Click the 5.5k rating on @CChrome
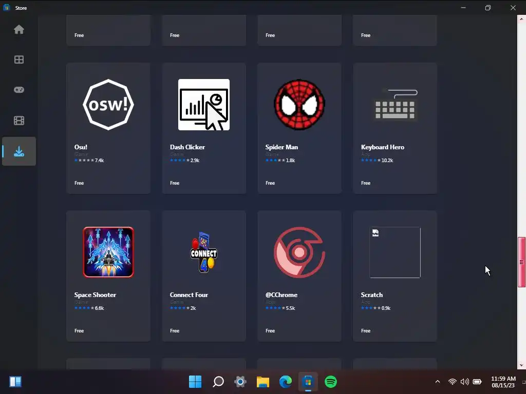This screenshot has height=394, width=526. [x=291, y=308]
